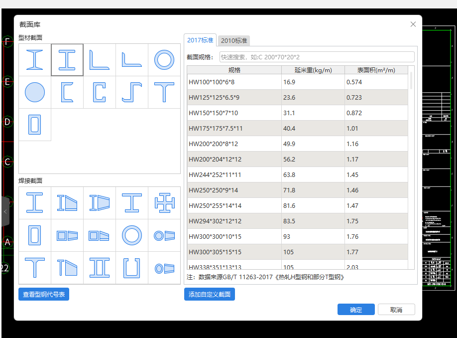Select the HW100*100*6*8 row
Screen dimensions: 457x338
[297, 82]
